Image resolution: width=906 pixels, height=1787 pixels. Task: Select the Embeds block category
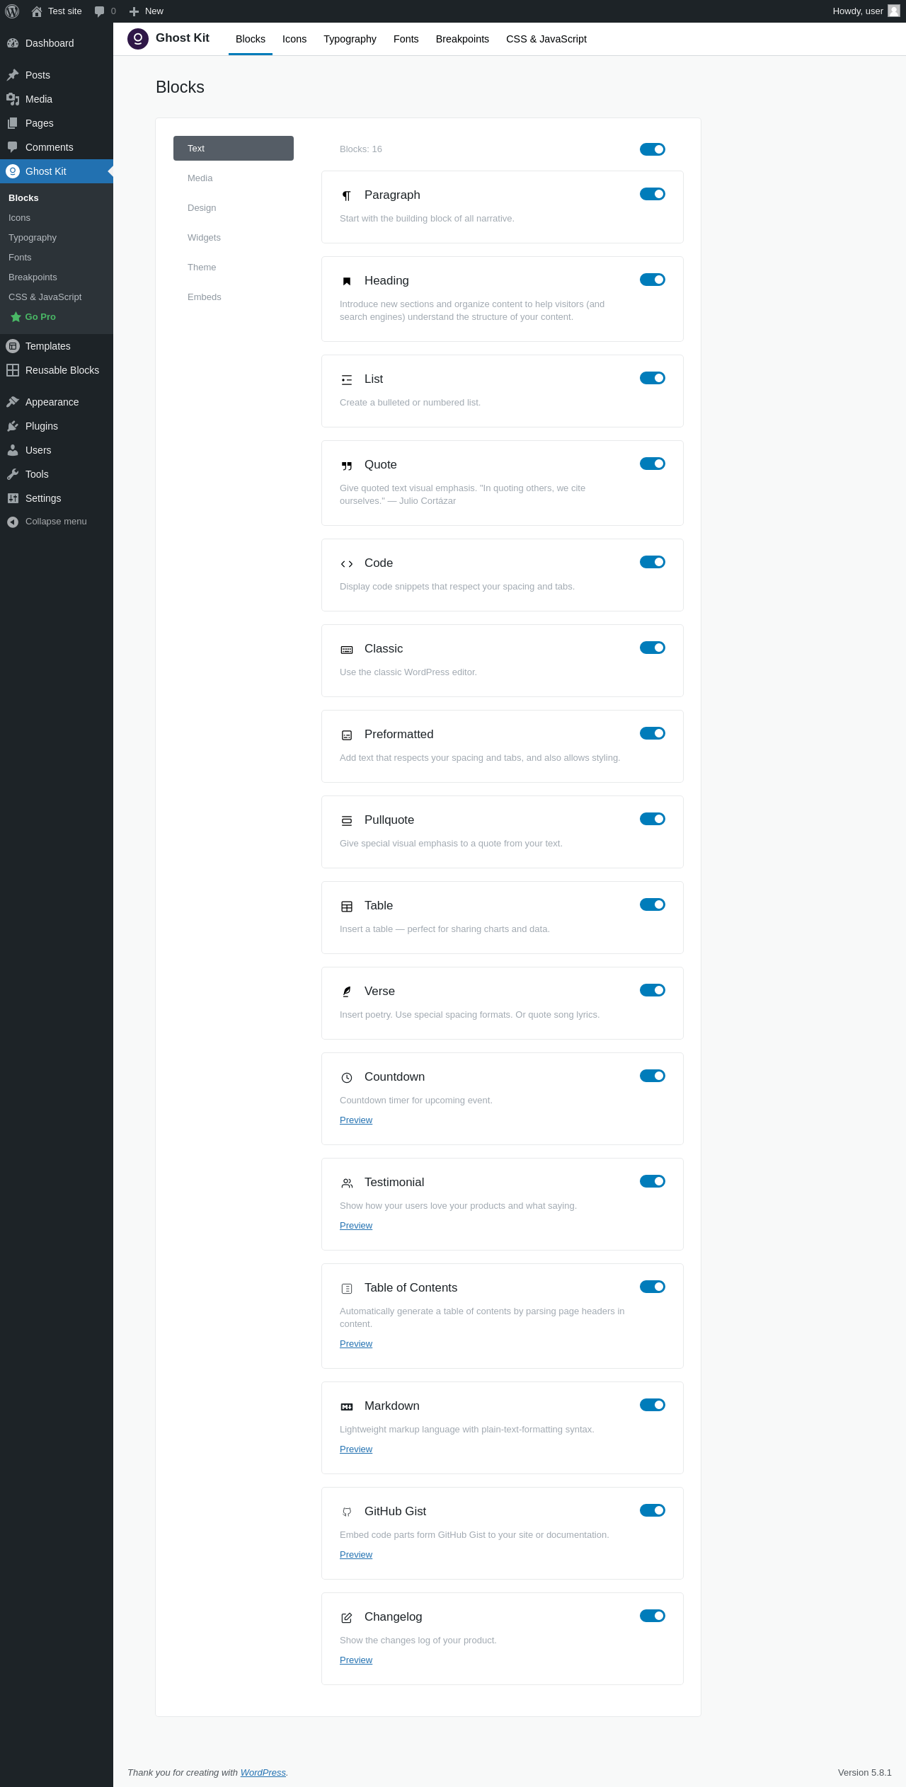pyautogui.click(x=234, y=297)
